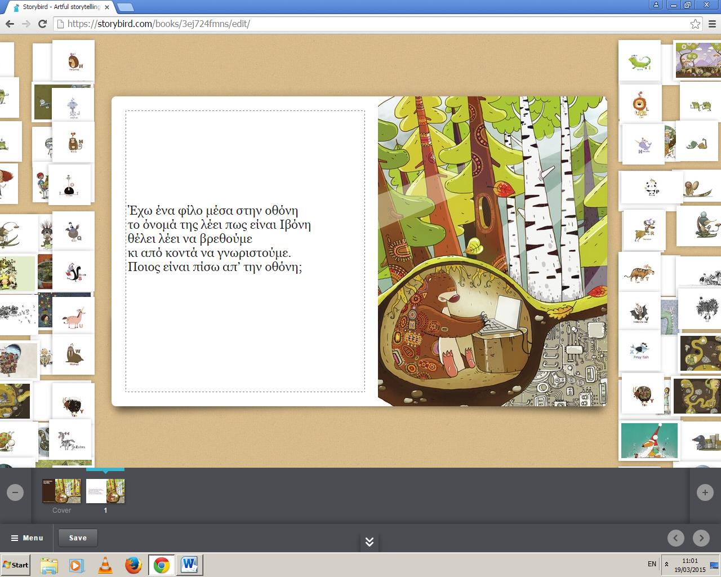Click the minus remove-page button
The image size is (721, 577).
(15, 492)
